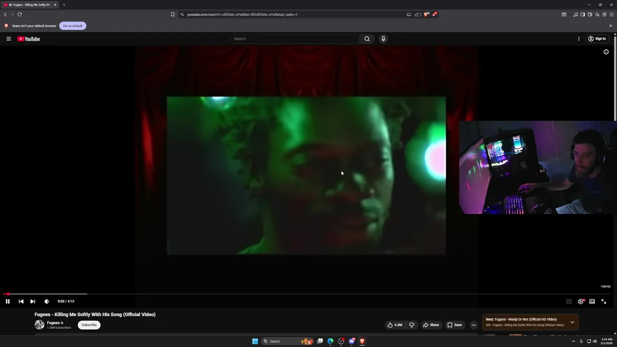Click the magnifier search button

(x=367, y=39)
